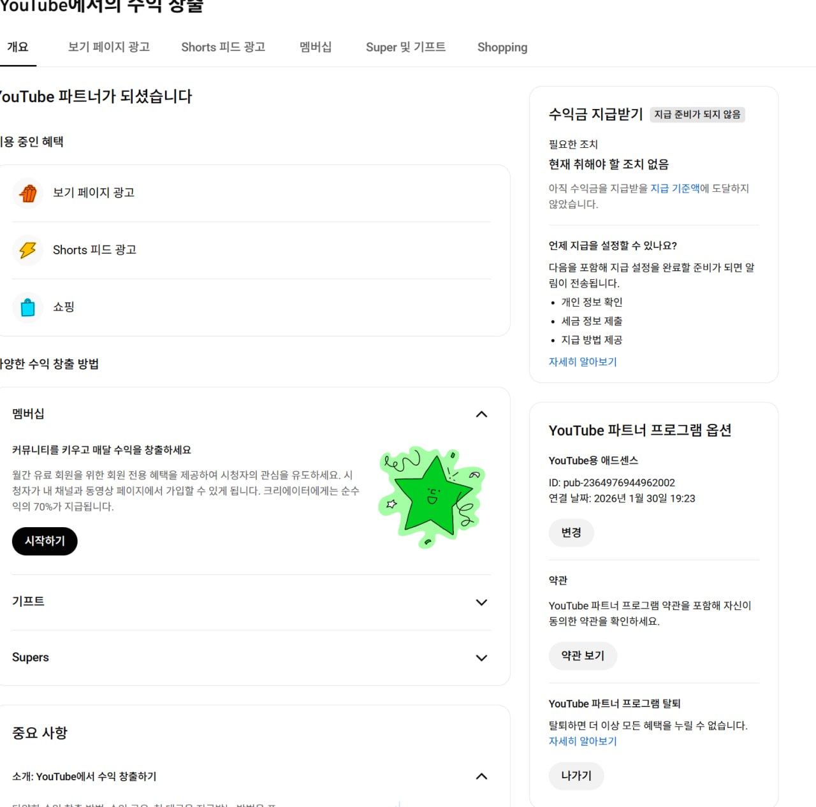Image resolution: width=816 pixels, height=807 pixels.
Task: Open the Shorts 피드 광고 tab
Action: tap(223, 47)
